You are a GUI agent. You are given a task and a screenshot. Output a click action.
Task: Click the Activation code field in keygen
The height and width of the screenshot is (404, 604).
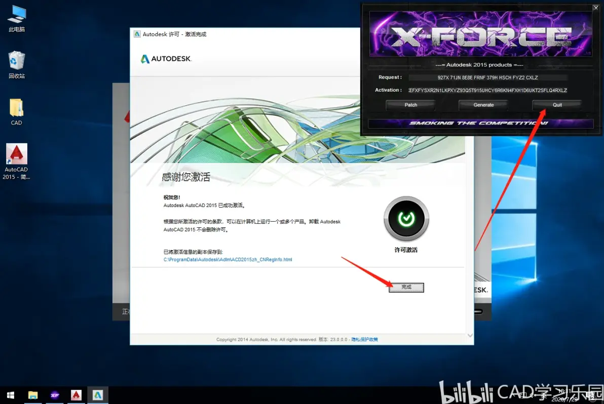487,91
